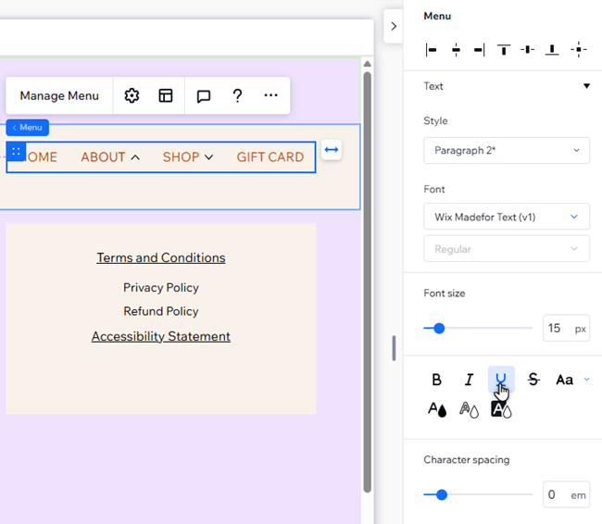
Task: Open the Paragraph 2 style dropdown
Action: (507, 151)
